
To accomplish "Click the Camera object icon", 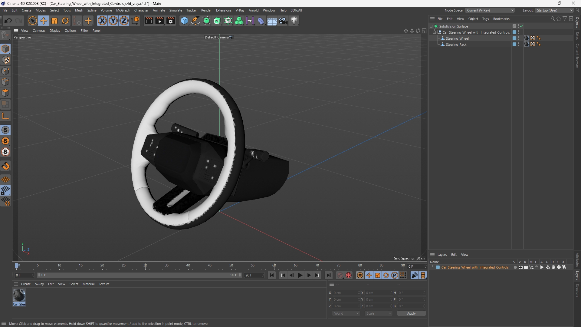I will pyautogui.click(x=283, y=21).
